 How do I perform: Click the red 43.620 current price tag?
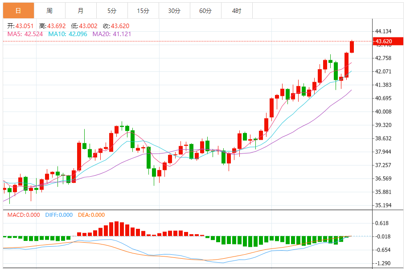(384, 41)
